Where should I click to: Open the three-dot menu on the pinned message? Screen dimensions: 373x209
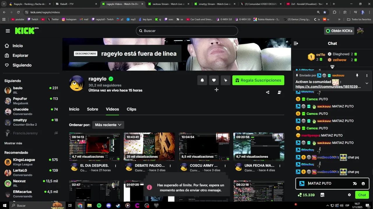367,75
